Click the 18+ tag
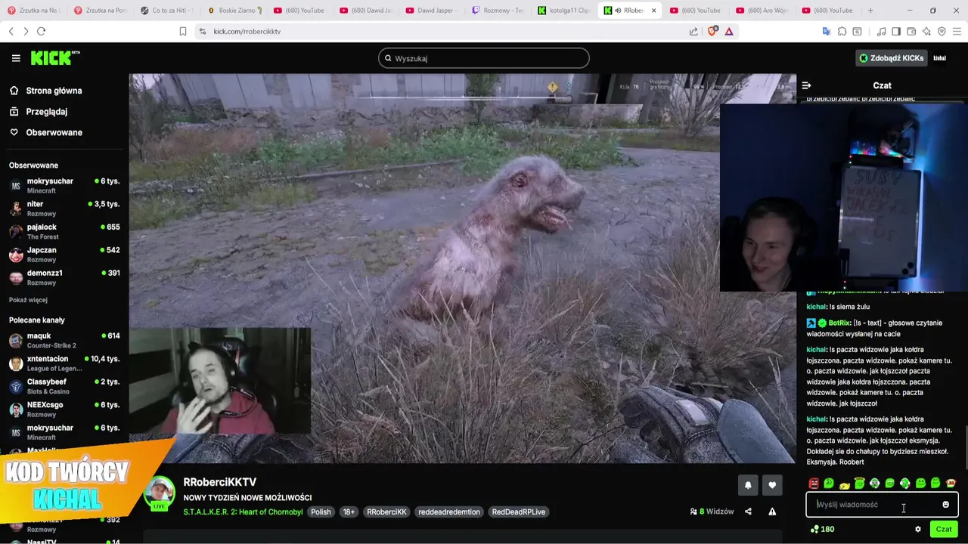The image size is (968, 544). coord(349,512)
